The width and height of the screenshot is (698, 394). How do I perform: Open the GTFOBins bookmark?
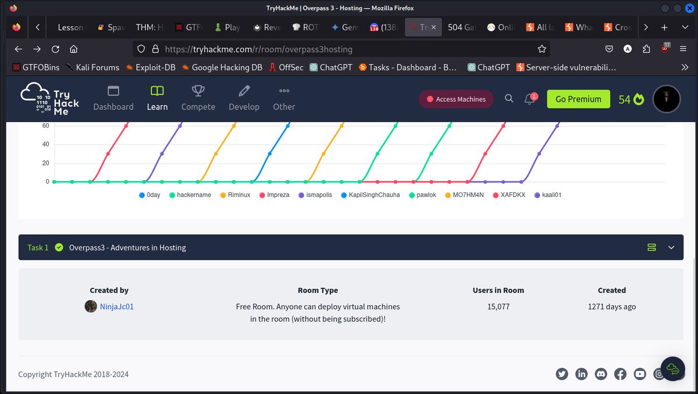tap(36, 67)
